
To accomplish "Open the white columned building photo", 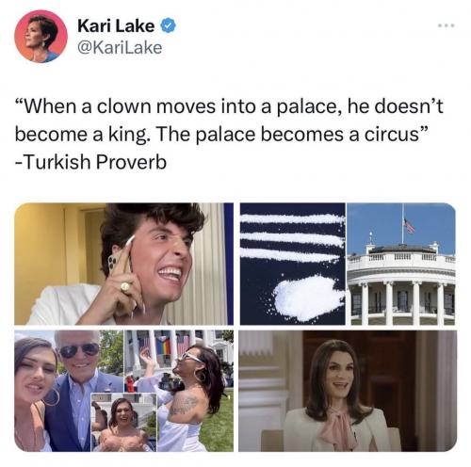I will coord(401,264).
